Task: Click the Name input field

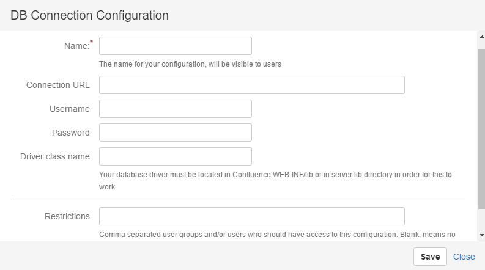Action: tap(176, 46)
